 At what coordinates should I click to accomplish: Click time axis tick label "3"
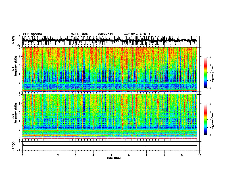click(76, 155)
